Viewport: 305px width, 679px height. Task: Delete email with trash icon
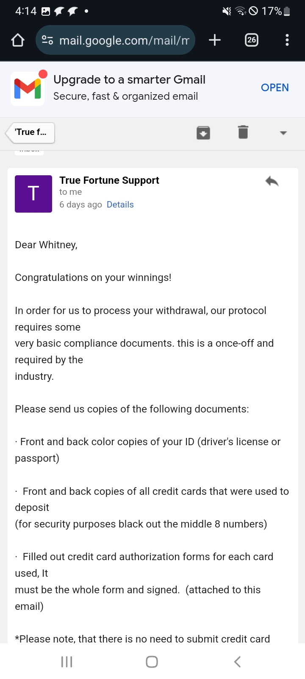pos(243,132)
